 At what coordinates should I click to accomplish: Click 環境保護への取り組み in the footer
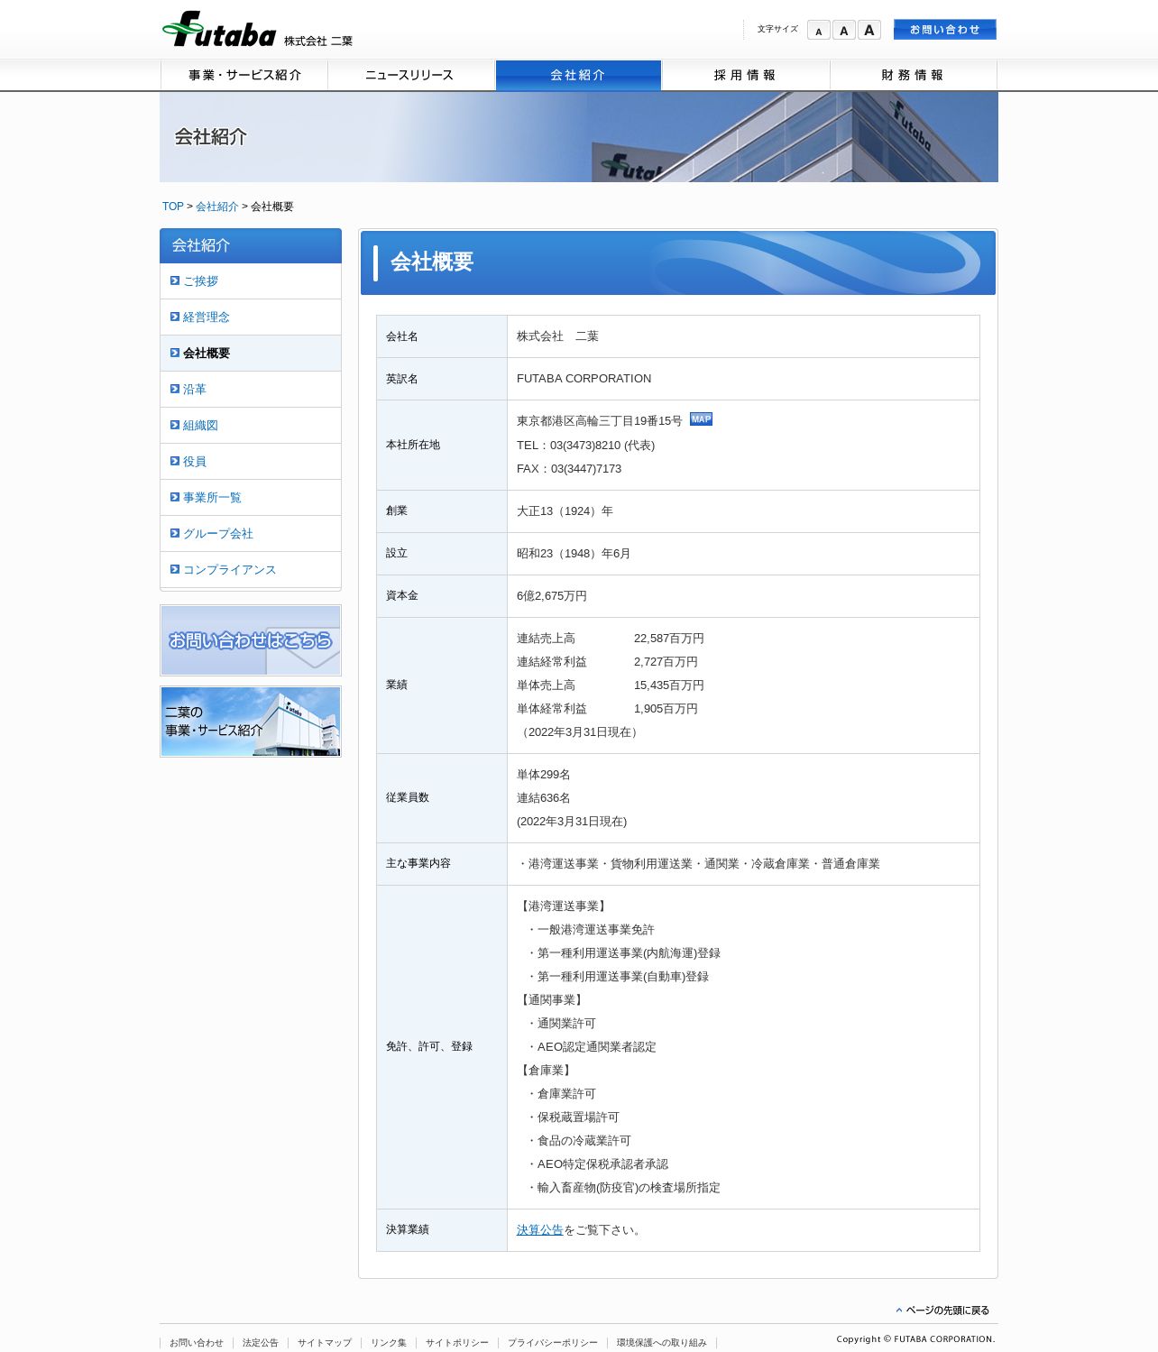(x=661, y=1343)
